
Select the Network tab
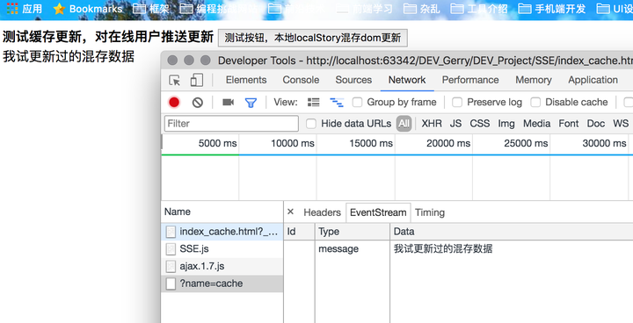click(x=407, y=80)
